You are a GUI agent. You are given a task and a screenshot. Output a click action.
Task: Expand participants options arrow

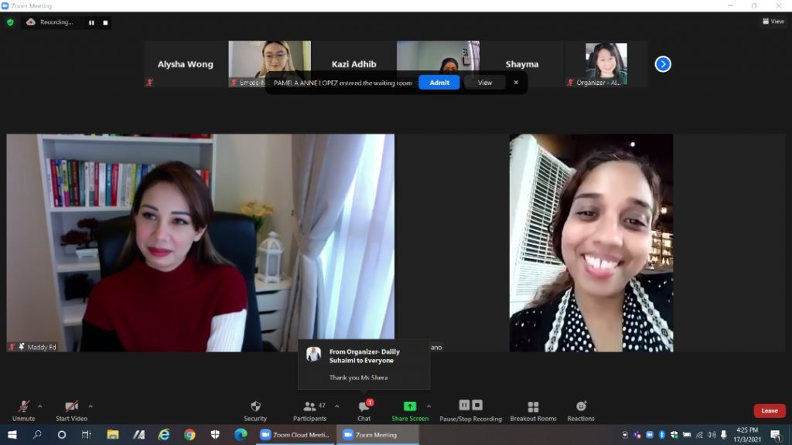click(x=337, y=406)
